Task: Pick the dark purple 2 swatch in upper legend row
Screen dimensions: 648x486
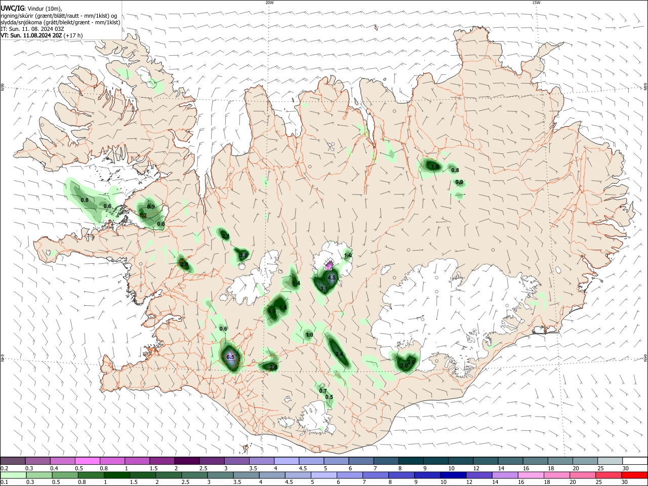Action: pyautogui.click(x=186, y=461)
